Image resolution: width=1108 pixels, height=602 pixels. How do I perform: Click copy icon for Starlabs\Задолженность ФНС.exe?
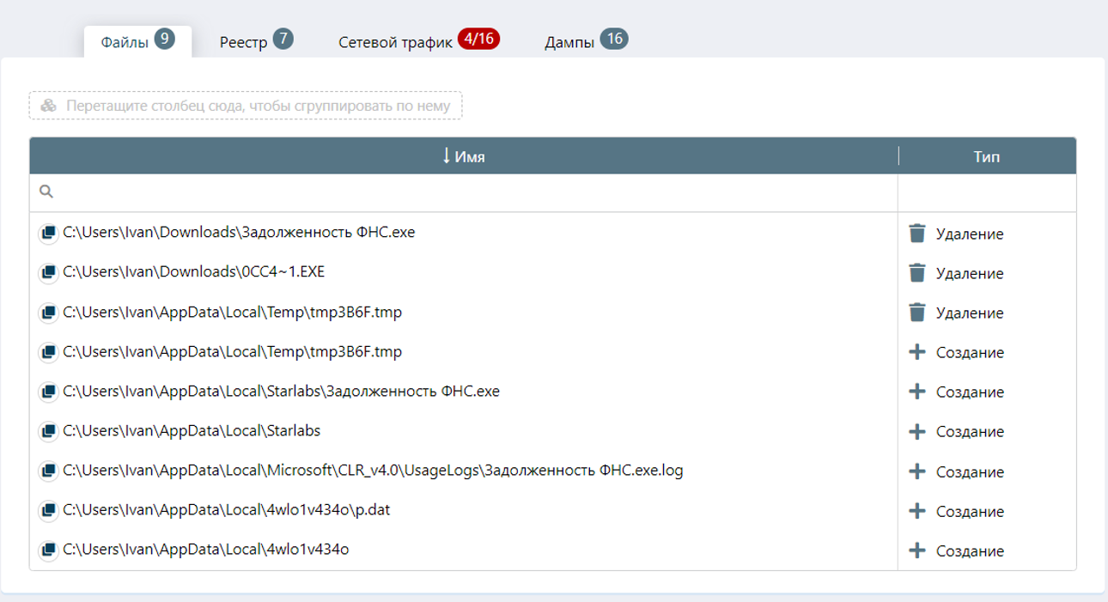49,392
